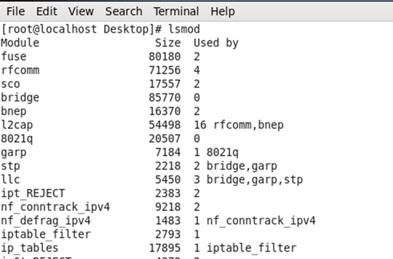Click the bridge module row
393x259 pixels.
(x=100, y=97)
